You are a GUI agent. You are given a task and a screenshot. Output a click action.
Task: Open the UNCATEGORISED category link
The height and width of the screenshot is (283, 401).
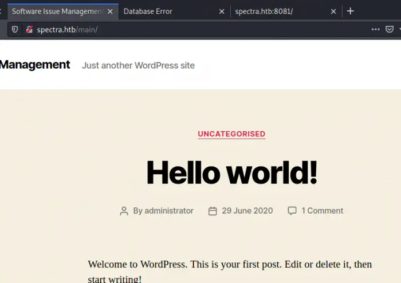231,134
